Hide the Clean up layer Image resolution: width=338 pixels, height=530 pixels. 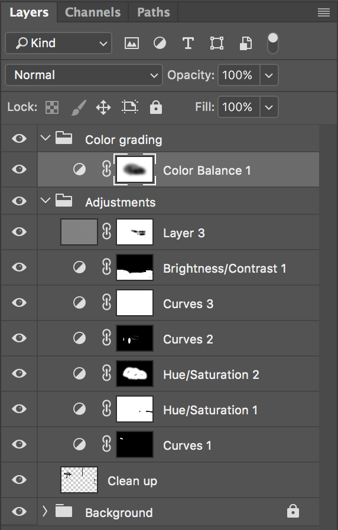[x=19, y=480]
